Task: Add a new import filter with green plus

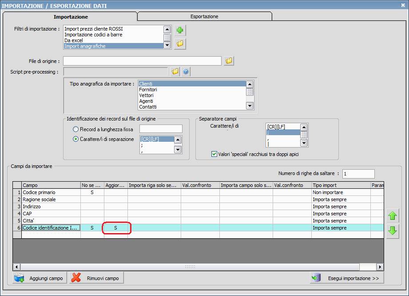Action: coord(180,30)
